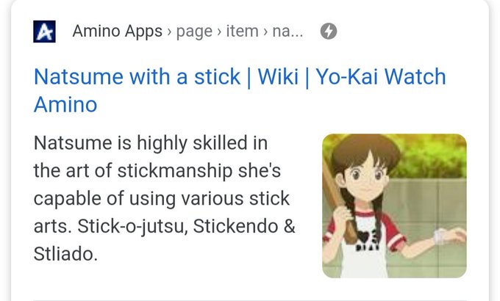Click "Wiki" in the result title
Viewport: 500px width, 301px height.
point(278,77)
